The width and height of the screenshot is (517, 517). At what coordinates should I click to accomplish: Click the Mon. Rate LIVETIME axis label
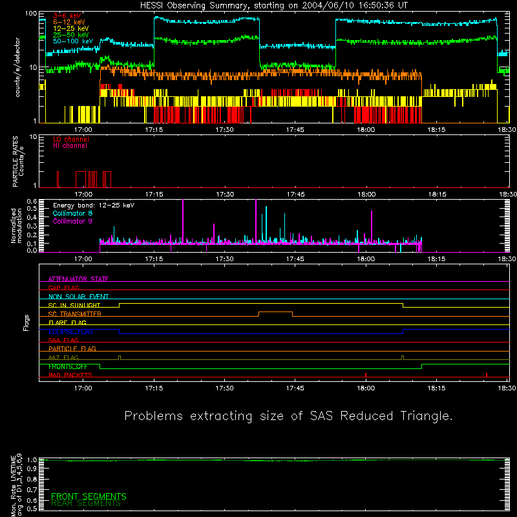point(16,485)
